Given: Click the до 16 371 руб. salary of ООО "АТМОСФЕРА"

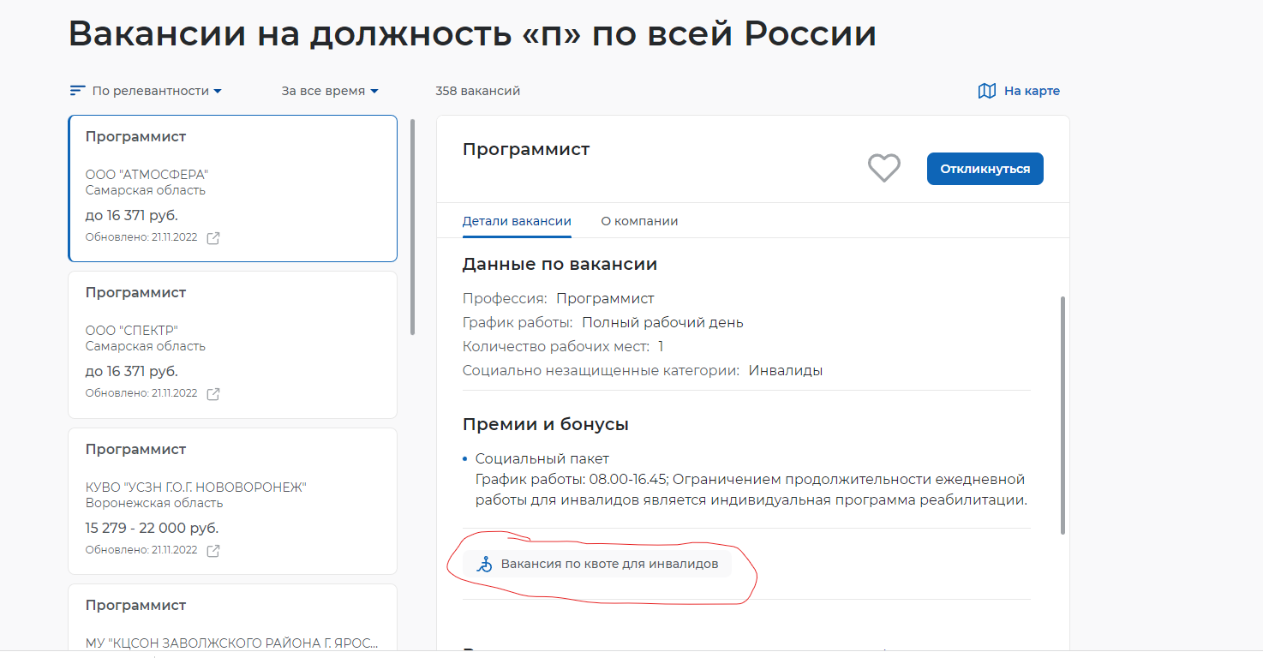Looking at the screenshot, I should coord(132,215).
